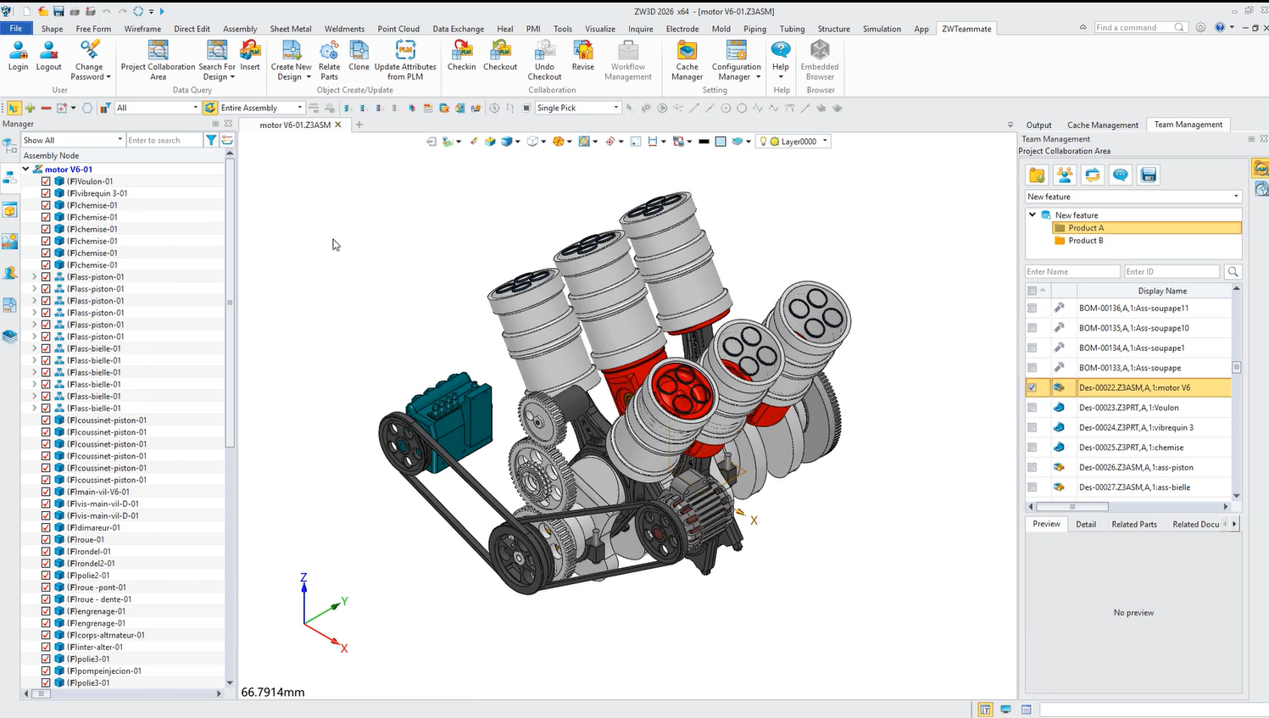Click the Find a command search box
Image resolution: width=1269 pixels, height=718 pixels.
click(x=1139, y=27)
